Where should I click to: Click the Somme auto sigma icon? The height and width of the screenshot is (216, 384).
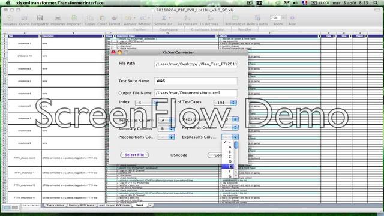tap(164, 18)
